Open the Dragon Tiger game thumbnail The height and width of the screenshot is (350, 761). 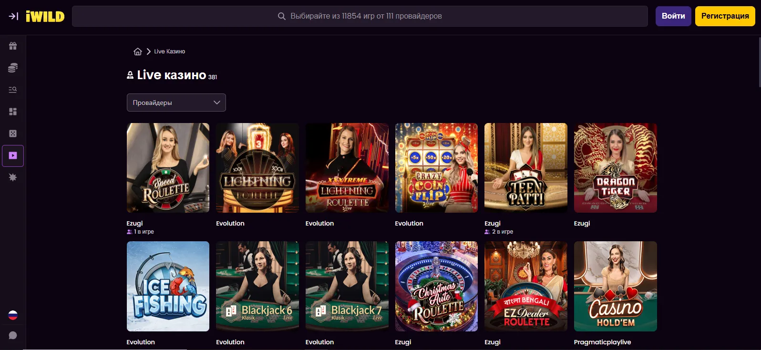(616, 168)
